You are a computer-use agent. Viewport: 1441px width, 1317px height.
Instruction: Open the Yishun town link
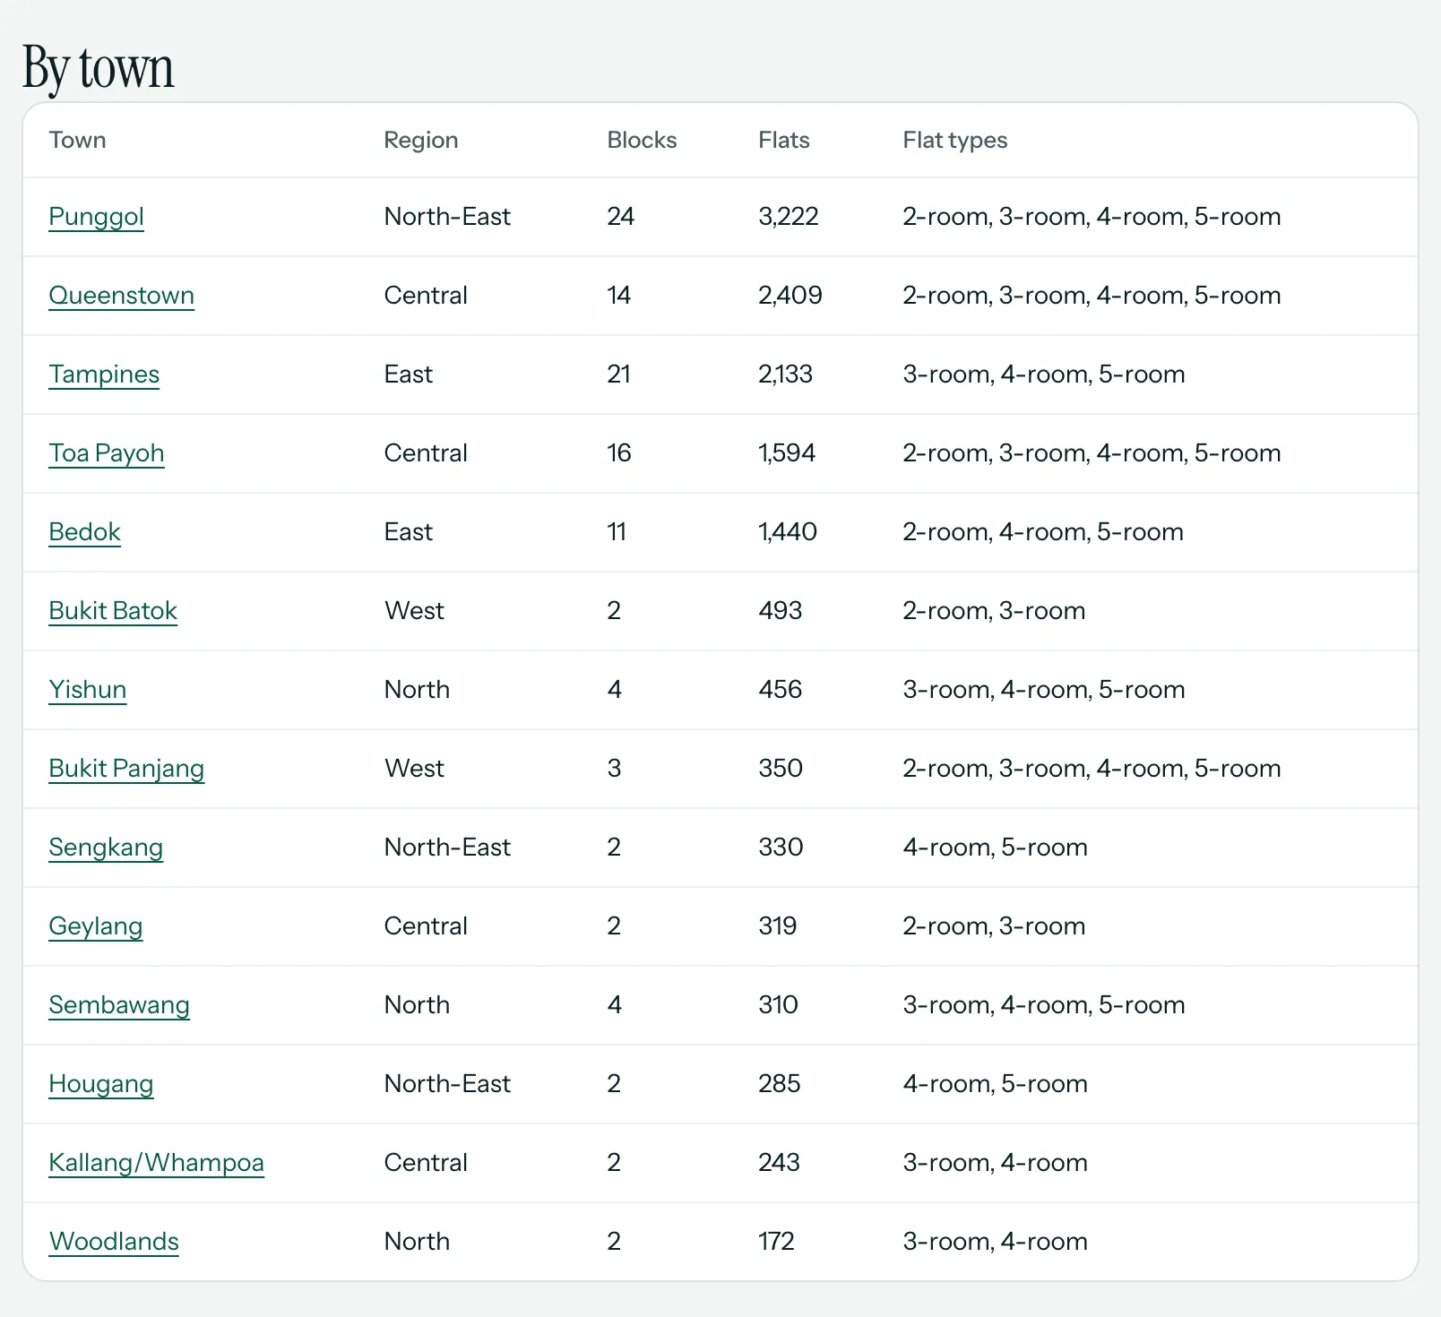coord(87,690)
